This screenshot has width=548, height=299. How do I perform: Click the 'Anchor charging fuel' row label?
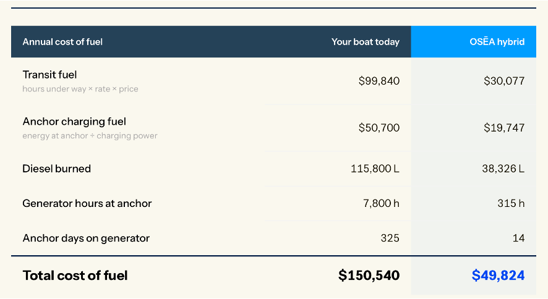click(74, 122)
